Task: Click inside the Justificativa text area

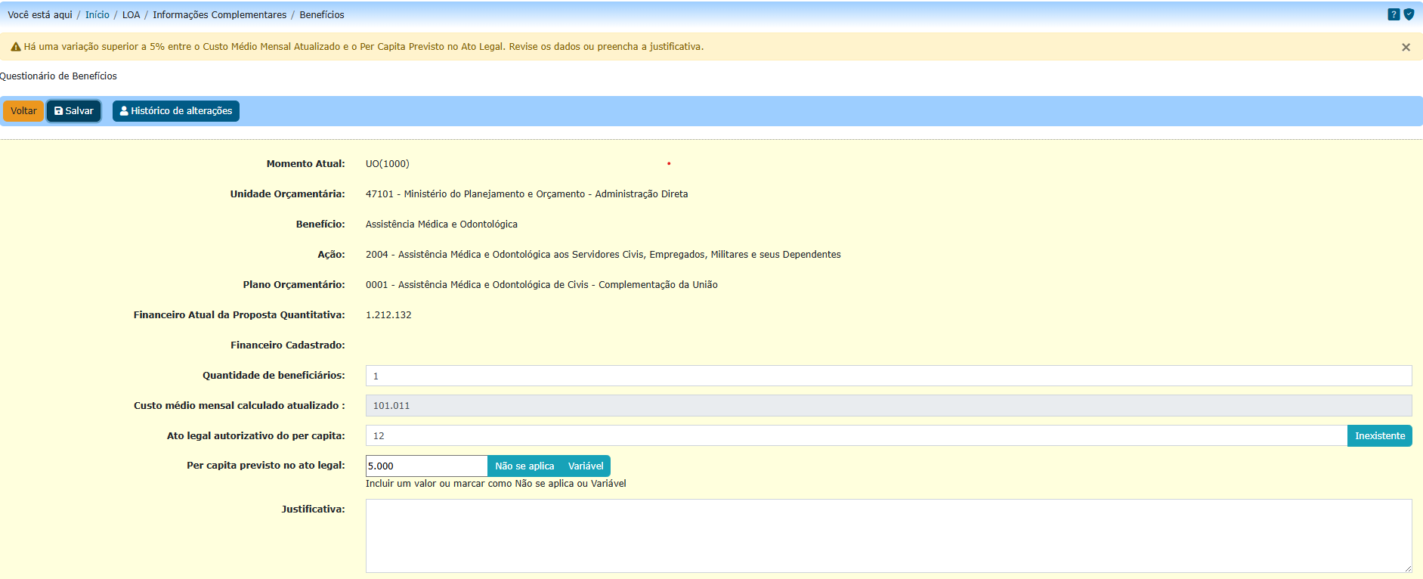Action: (x=889, y=536)
